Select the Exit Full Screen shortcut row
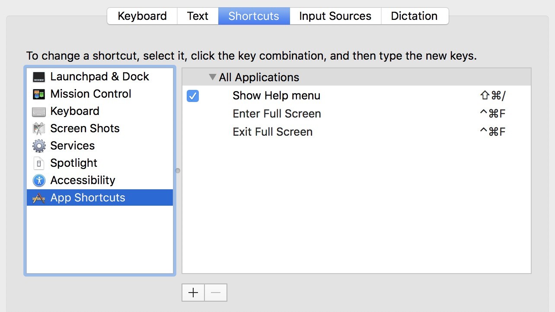Viewport: 555px width, 312px height. pos(357,132)
